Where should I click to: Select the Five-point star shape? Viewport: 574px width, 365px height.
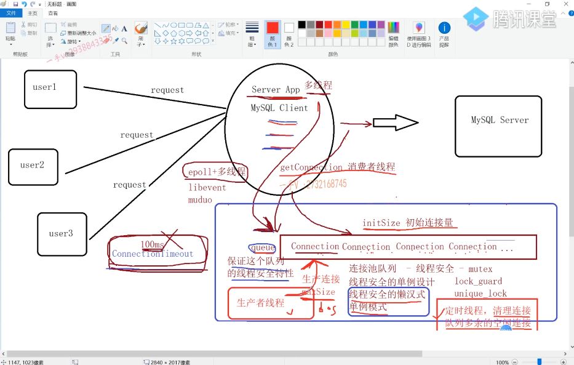click(174, 41)
